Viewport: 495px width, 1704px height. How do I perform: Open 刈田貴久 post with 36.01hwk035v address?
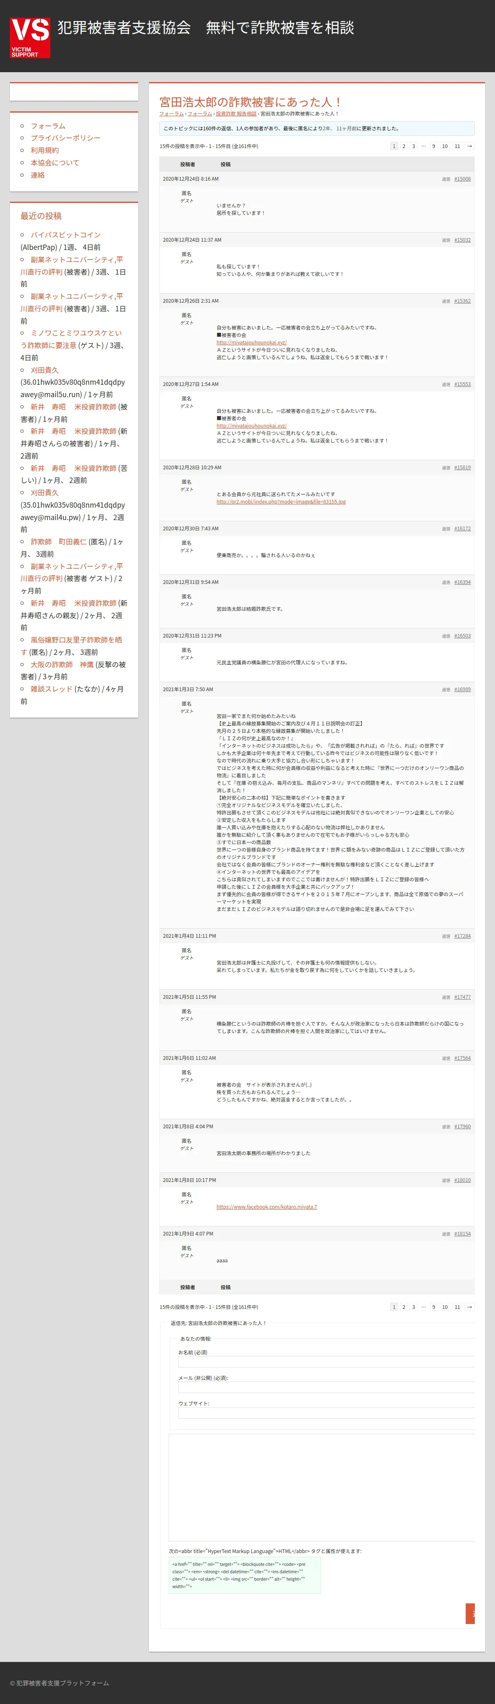tap(44, 370)
